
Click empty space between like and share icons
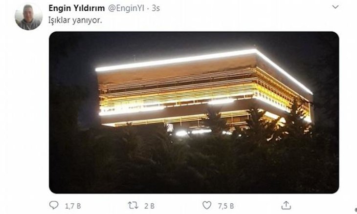257,205
